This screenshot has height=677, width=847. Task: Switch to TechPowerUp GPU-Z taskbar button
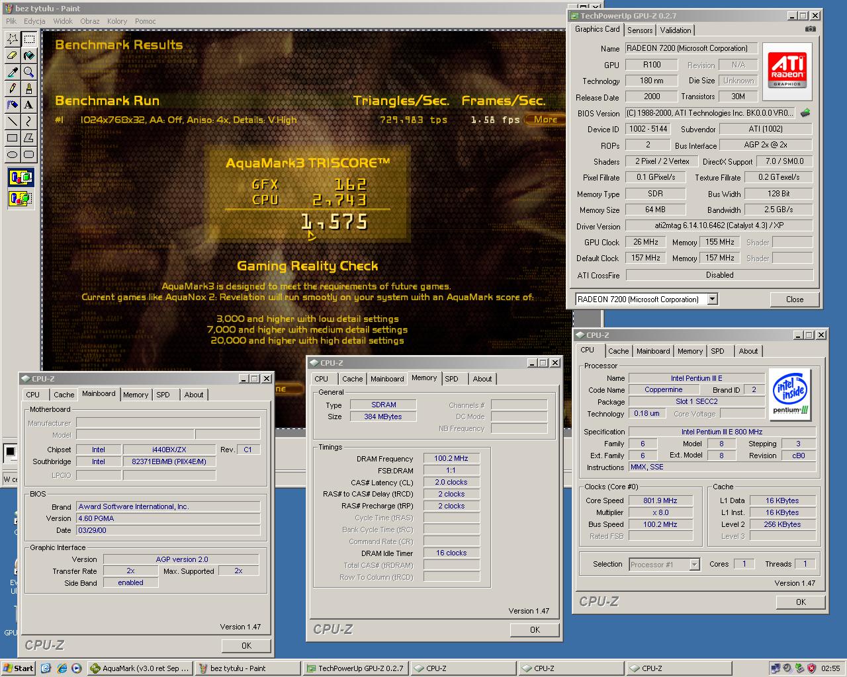coord(356,668)
